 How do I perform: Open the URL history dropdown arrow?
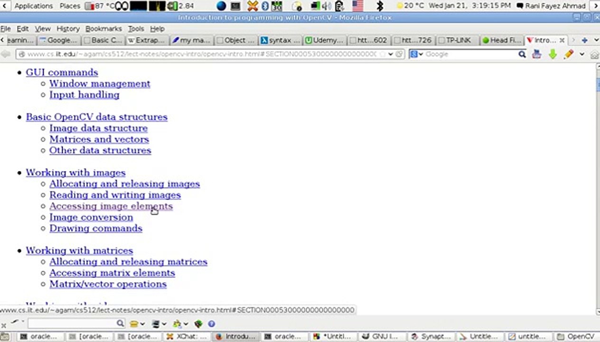(390, 54)
